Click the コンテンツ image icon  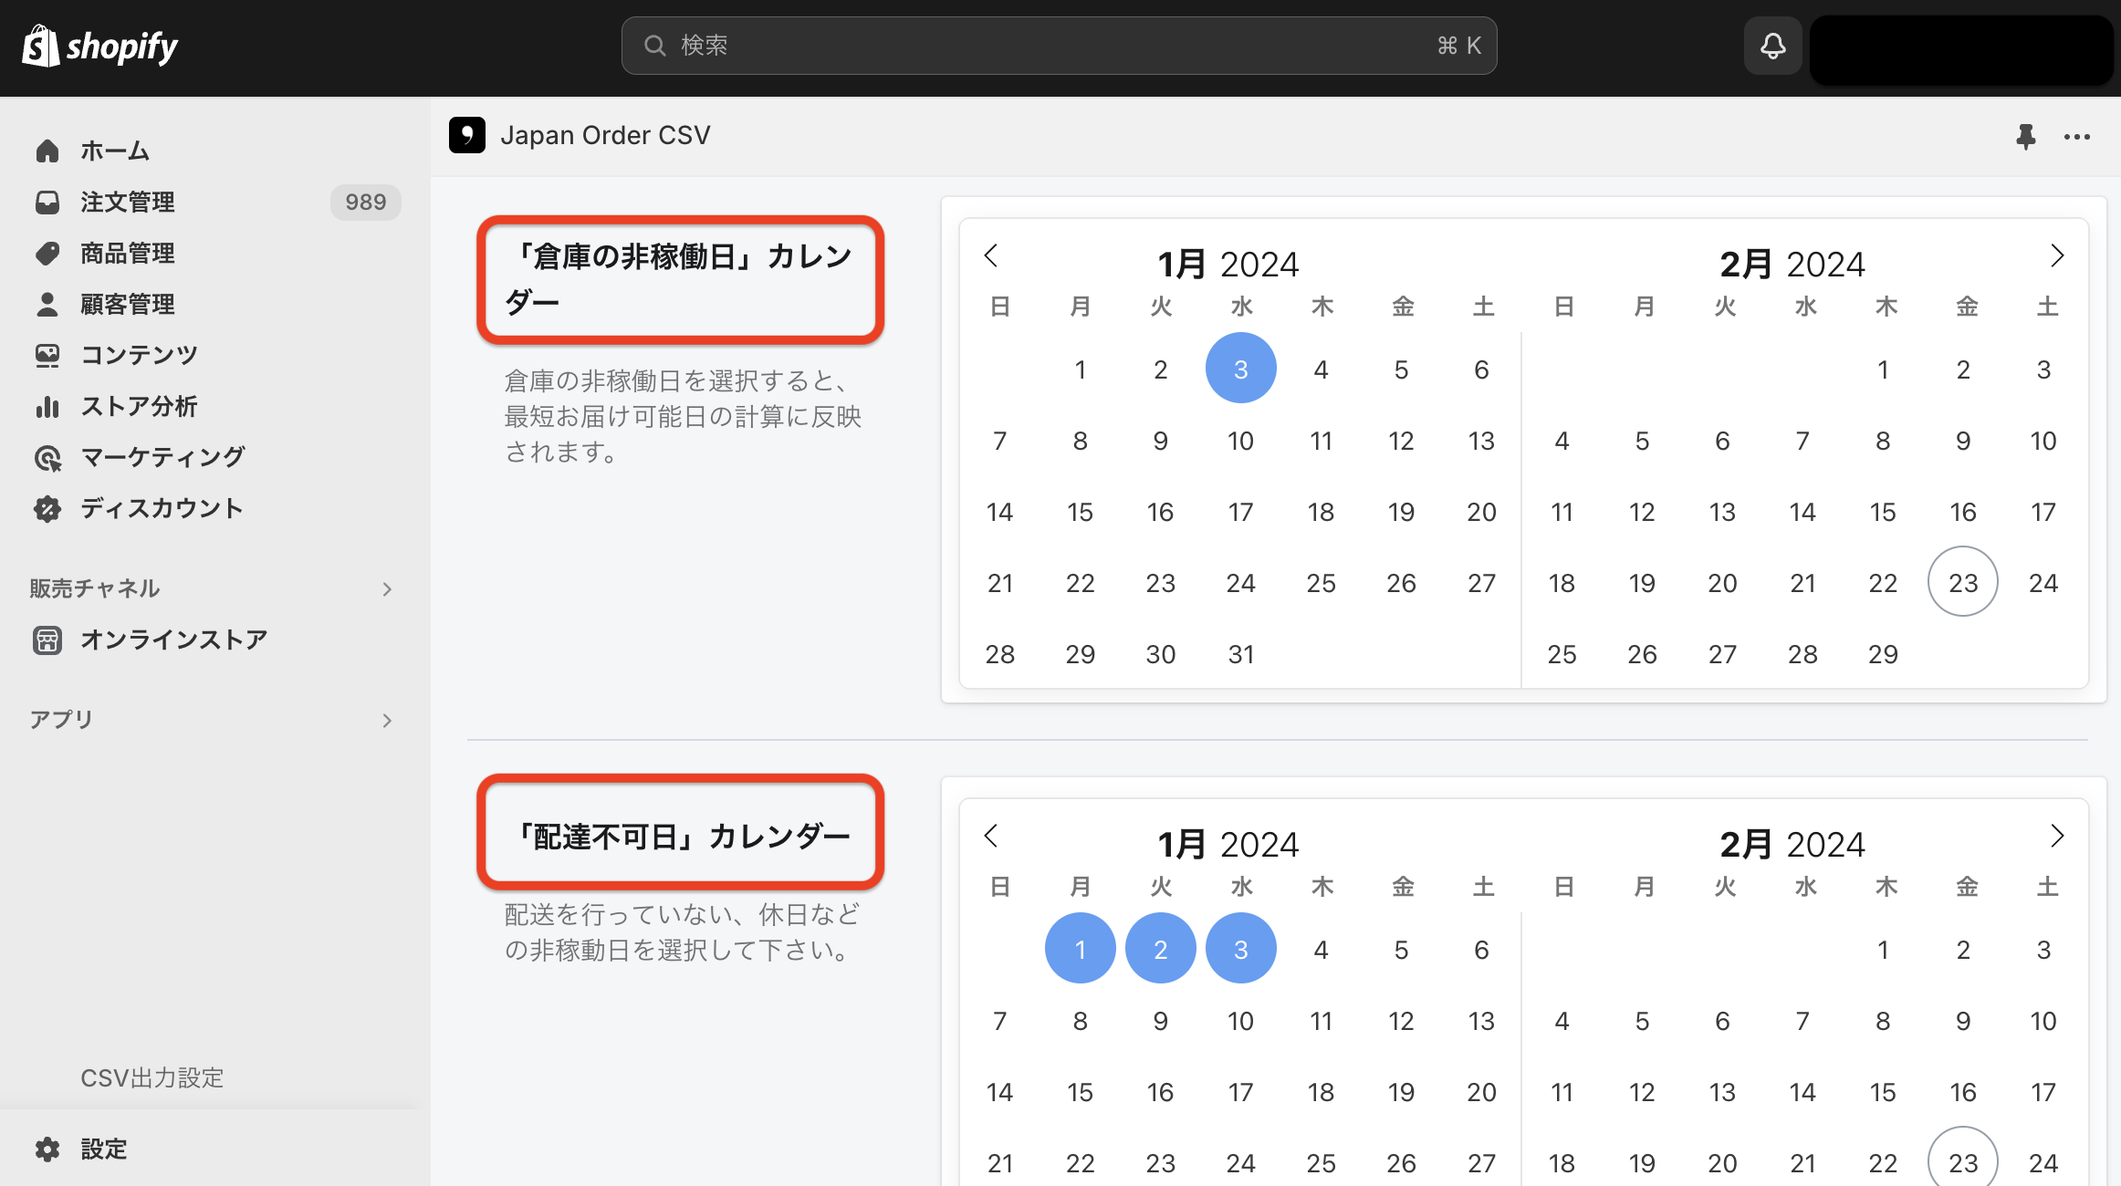coord(47,355)
